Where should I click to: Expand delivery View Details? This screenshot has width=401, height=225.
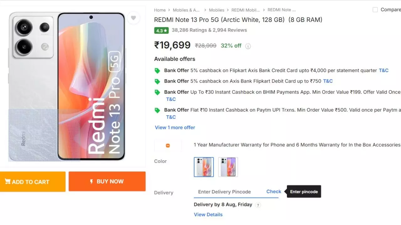pos(208,214)
